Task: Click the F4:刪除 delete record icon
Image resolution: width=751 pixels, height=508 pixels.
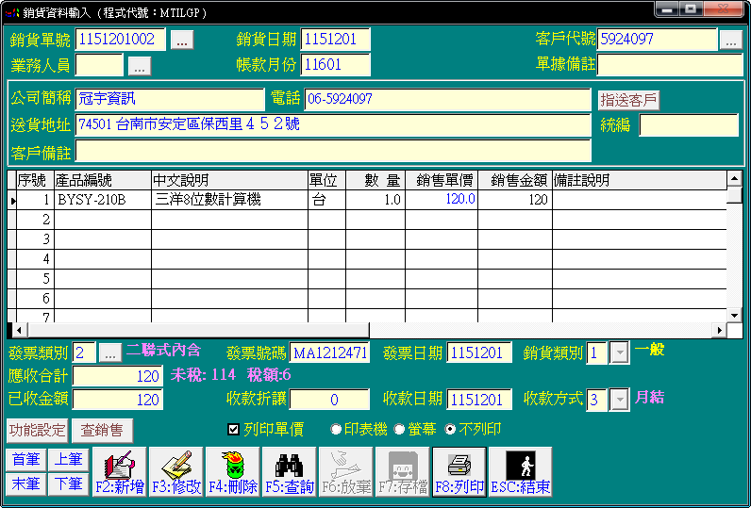Action: pyautogui.click(x=233, y=471)
